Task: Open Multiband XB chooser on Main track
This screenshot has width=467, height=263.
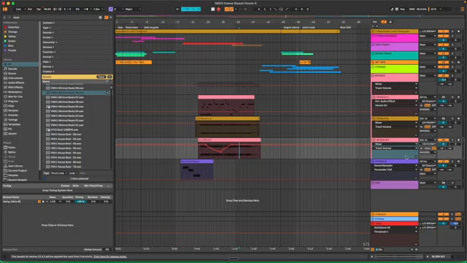Action: 395,228
